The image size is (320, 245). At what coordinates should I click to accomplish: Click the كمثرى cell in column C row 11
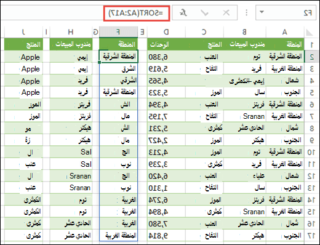(x=204, y=164)
